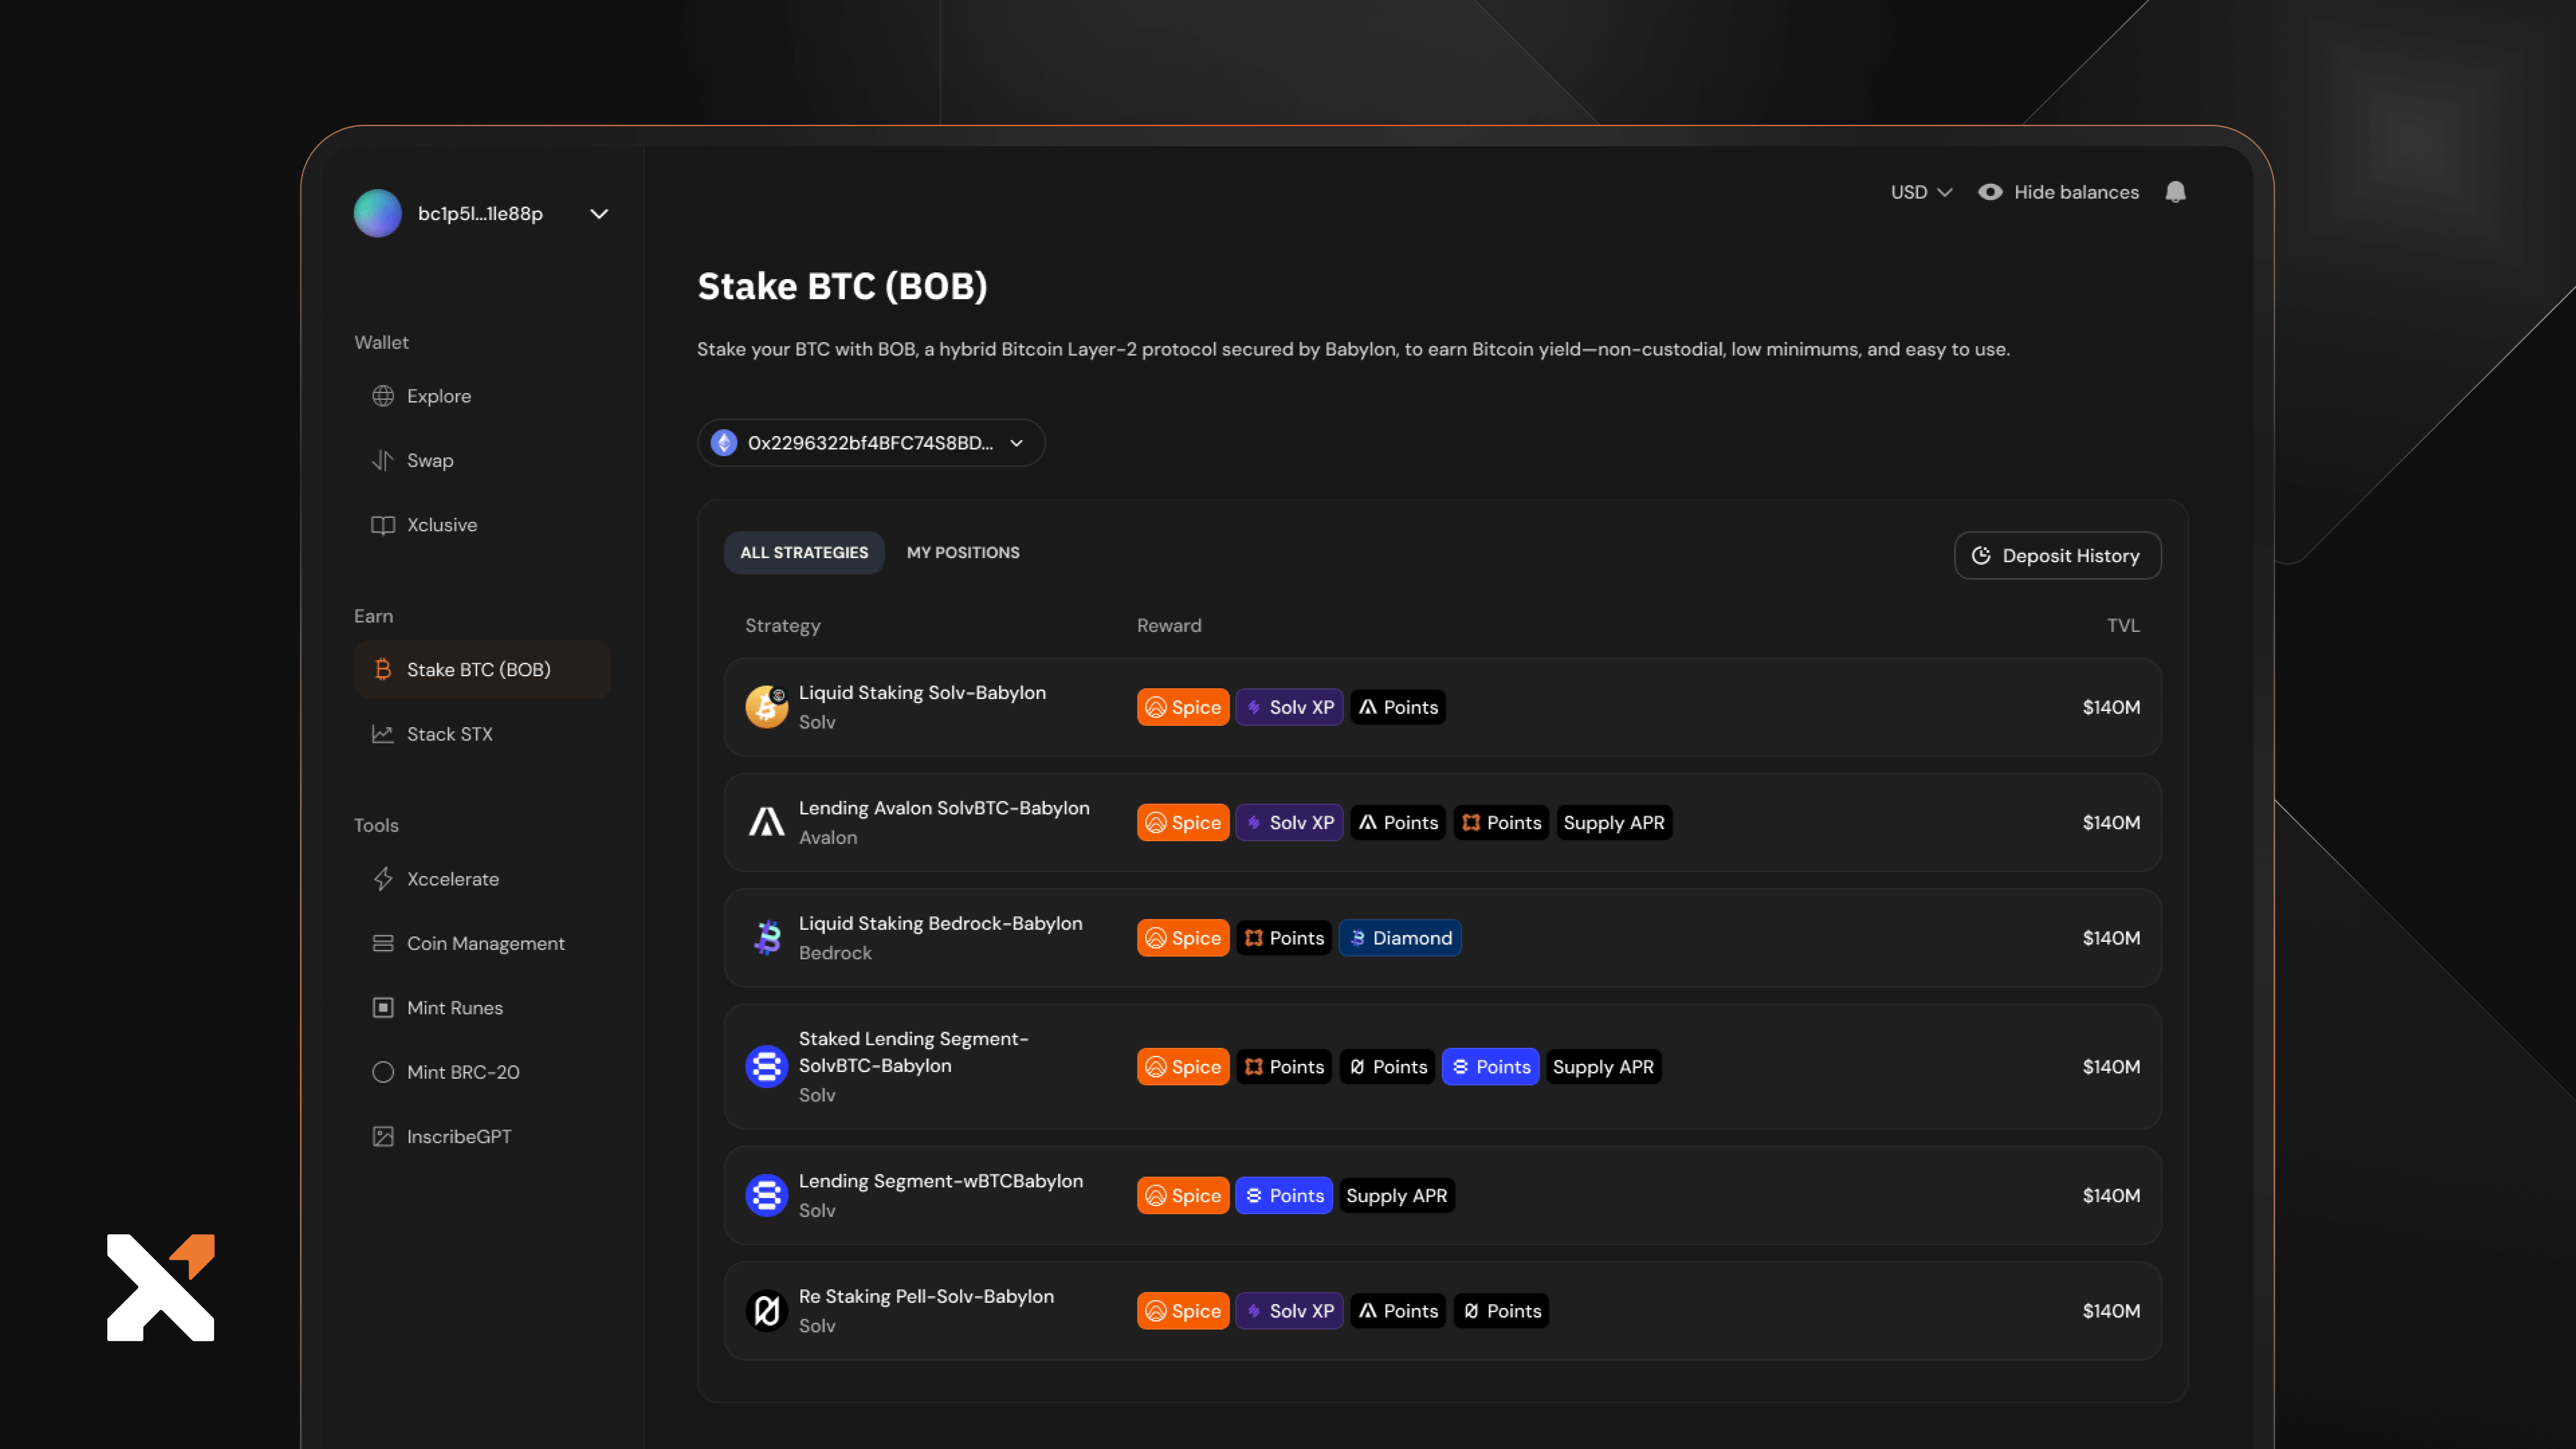
Task: Open Deposit History
Action: point(2057,556)
